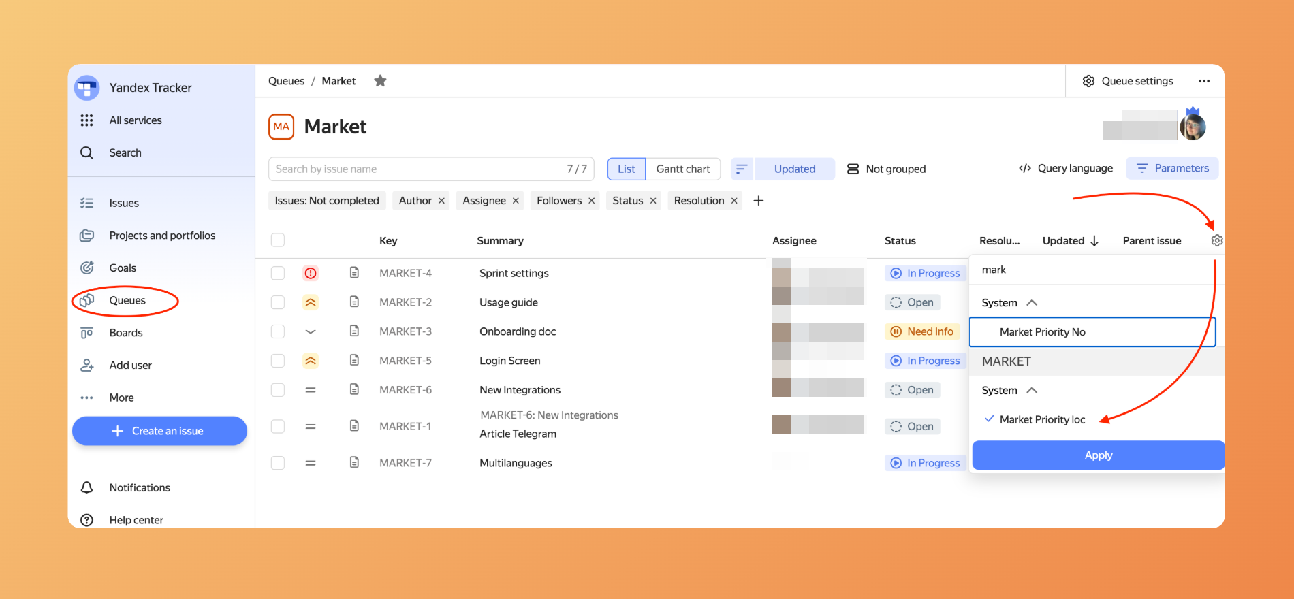Click the three-dot queue menu icon
Viewport: 1294px width, 599px height.
tap(1204, 81)
